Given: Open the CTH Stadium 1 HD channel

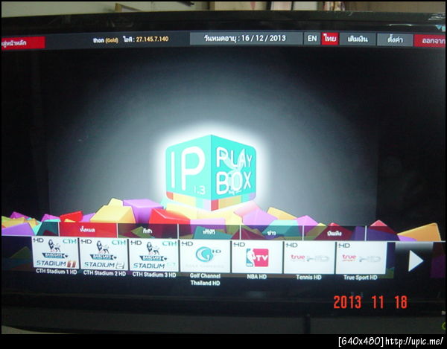Looking at the screenshot, I should point(55,252).
